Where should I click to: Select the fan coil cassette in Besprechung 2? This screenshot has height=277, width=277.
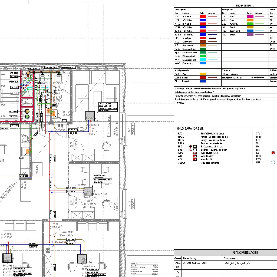coord(88,191)
